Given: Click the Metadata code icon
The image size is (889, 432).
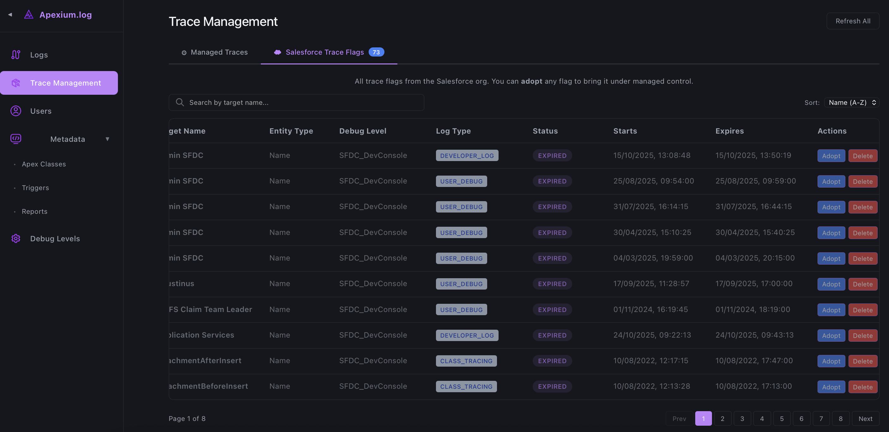Looking at the screenshot, I should (x=16, y=139).
